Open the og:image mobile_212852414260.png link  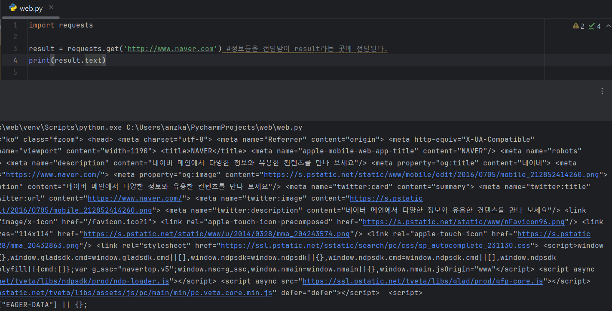point(431,175)
